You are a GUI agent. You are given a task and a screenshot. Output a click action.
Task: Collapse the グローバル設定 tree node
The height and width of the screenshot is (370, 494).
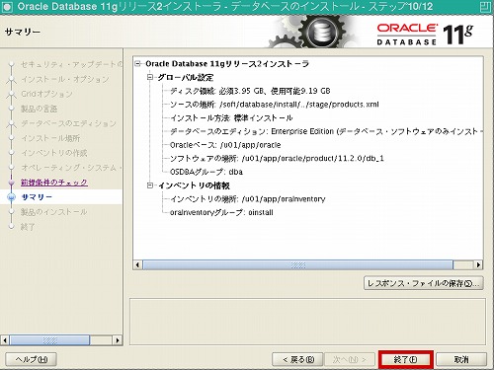pos(150,77)
